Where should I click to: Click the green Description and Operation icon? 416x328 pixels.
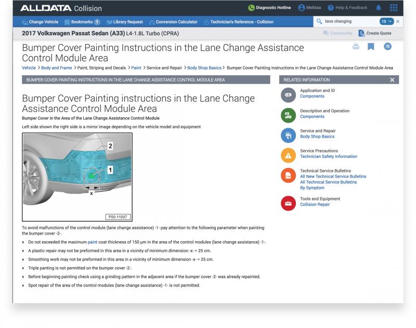(x=288, y=115)
